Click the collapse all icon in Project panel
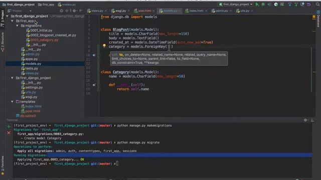Image resolution: width=321 pixels, height=180 pixels. point(67,11)
